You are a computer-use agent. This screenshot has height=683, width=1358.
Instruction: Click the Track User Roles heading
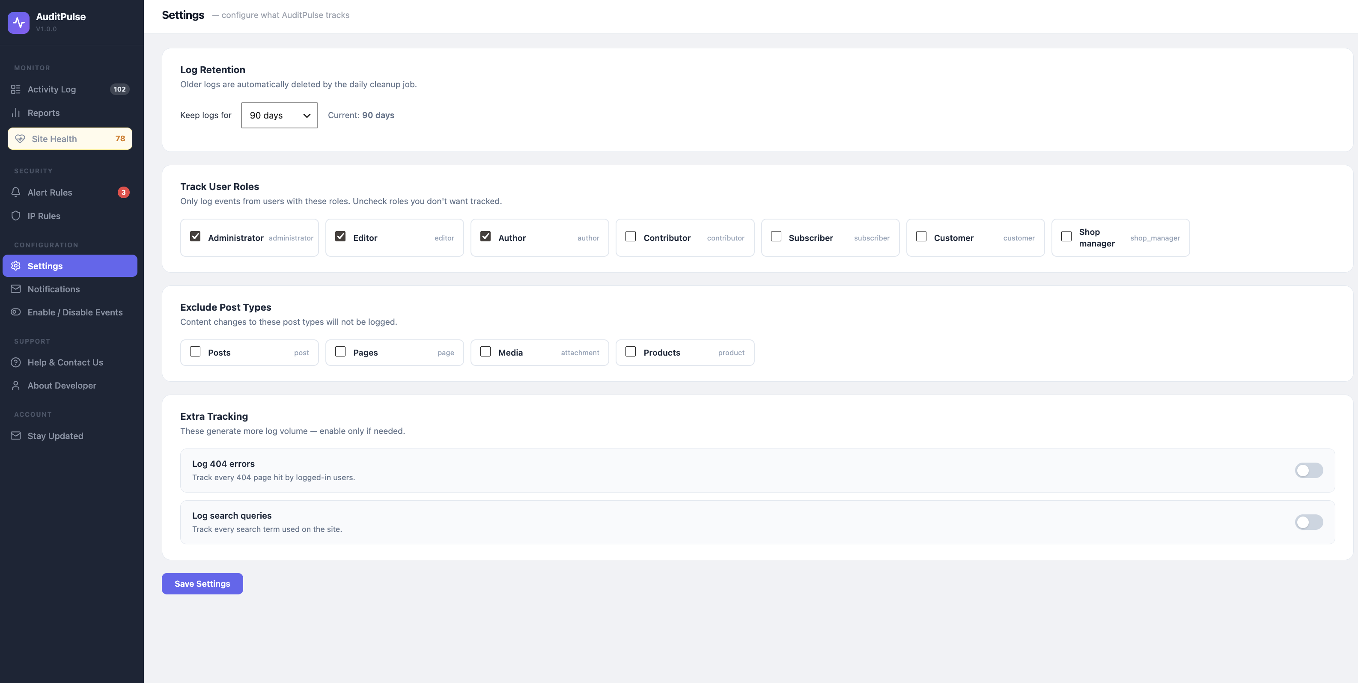click(219, 187)
